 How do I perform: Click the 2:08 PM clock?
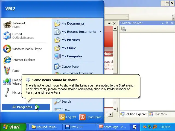tap(165, 127)
